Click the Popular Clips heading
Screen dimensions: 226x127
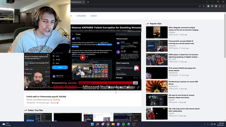pyautogui.click(x=155, y=24)
